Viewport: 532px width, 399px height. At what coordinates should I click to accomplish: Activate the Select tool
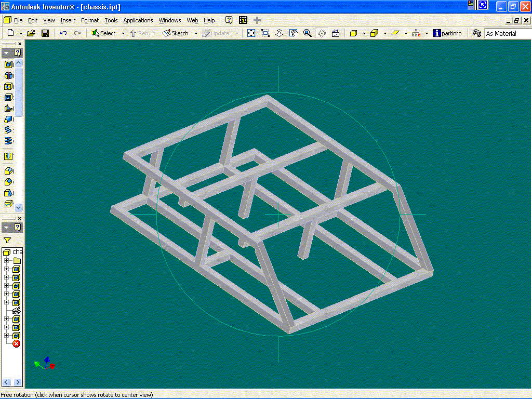[x=103, y=33]
